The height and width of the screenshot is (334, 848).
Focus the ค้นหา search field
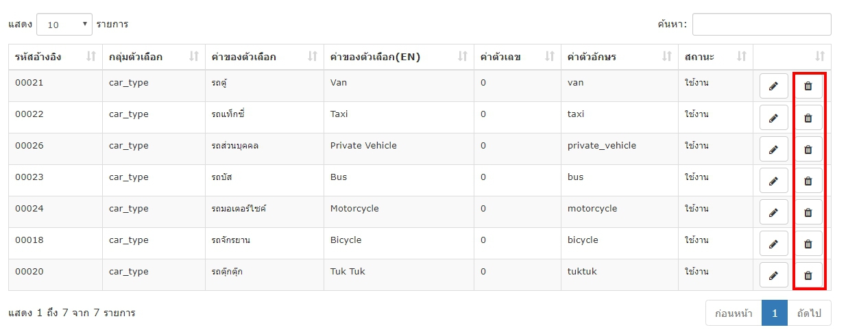(762, 24)
